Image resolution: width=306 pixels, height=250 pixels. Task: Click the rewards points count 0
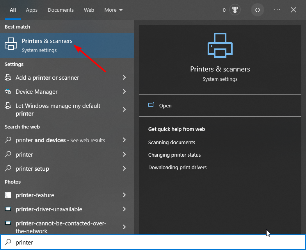click(x=224, y=10)
